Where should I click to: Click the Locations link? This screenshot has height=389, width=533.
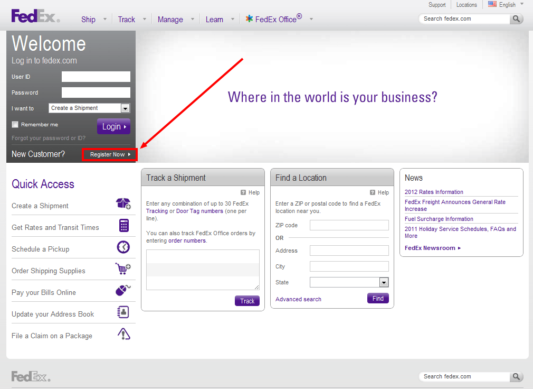tap(467, 5)
